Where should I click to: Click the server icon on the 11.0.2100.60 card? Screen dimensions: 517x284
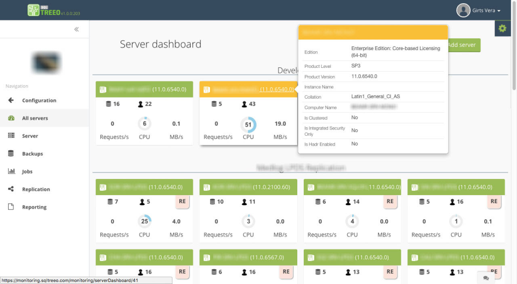click(x=207, y=188)
